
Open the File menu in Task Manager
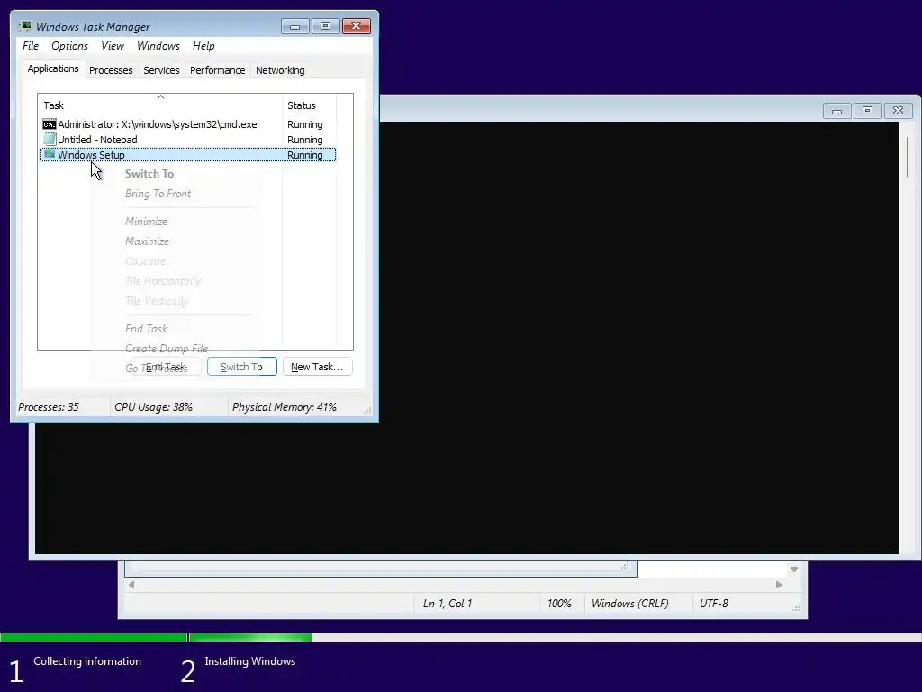[x=31, y=46]
